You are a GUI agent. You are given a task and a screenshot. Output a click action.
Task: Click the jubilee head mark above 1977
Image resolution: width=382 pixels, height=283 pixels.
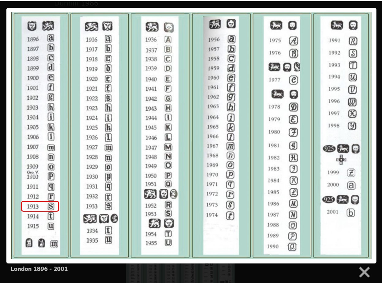click(x=296, y=67)
